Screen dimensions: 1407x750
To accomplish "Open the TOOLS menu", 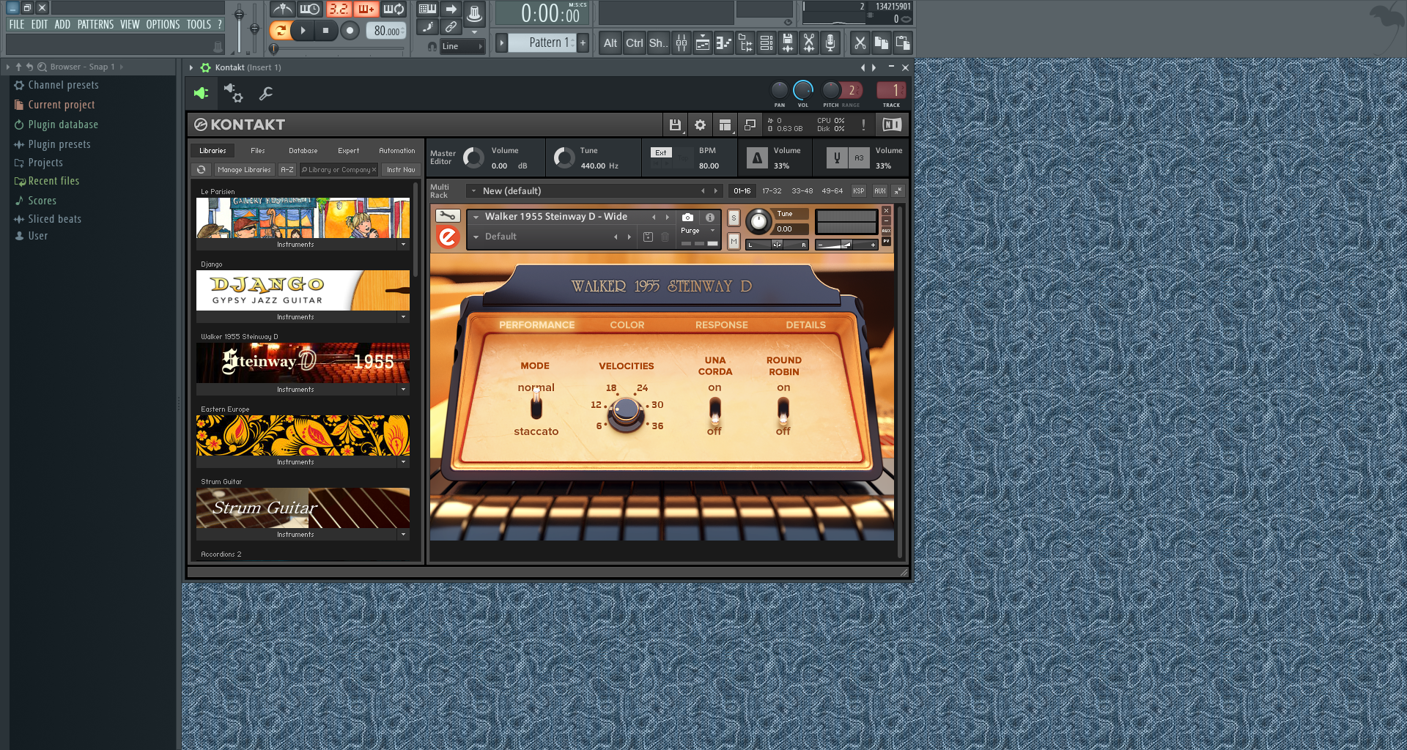I will tap(199, 24).
